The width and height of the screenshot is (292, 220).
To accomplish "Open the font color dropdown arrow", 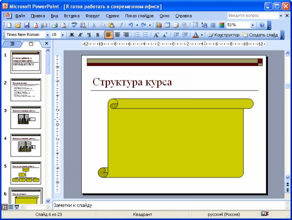I will coord(202,34).
